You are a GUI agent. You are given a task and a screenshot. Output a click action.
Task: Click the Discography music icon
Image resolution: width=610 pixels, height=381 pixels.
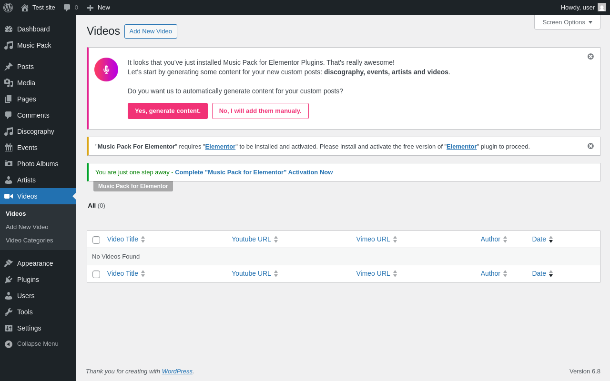pos(9,131)
